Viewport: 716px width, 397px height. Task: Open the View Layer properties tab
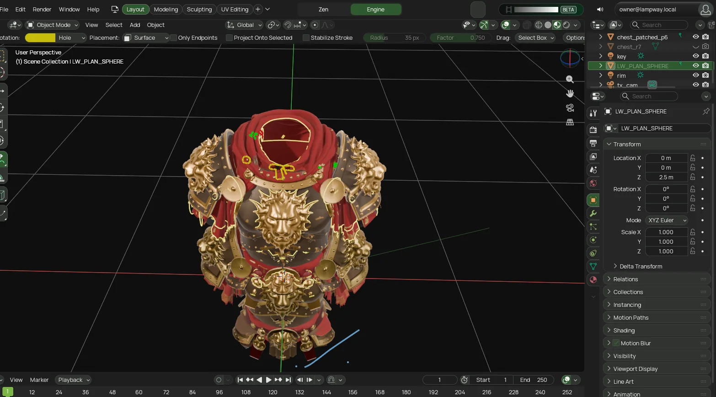click(593, 156)
